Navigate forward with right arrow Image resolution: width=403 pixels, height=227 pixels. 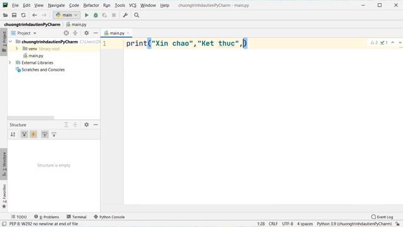(44, 15)
